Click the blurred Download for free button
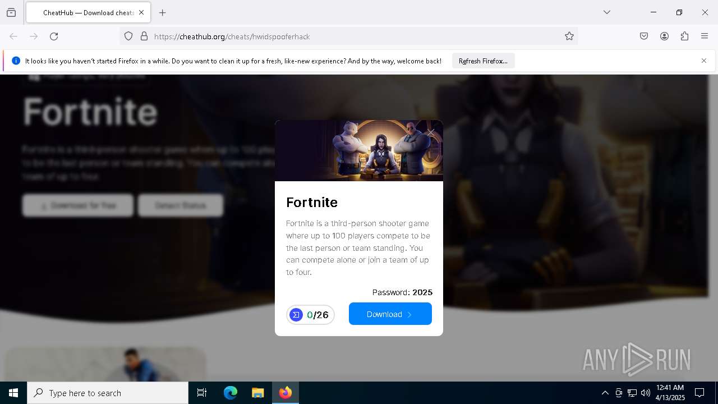Image resolution: width=718 pixels, height=404 pixels. coord(78,205)
